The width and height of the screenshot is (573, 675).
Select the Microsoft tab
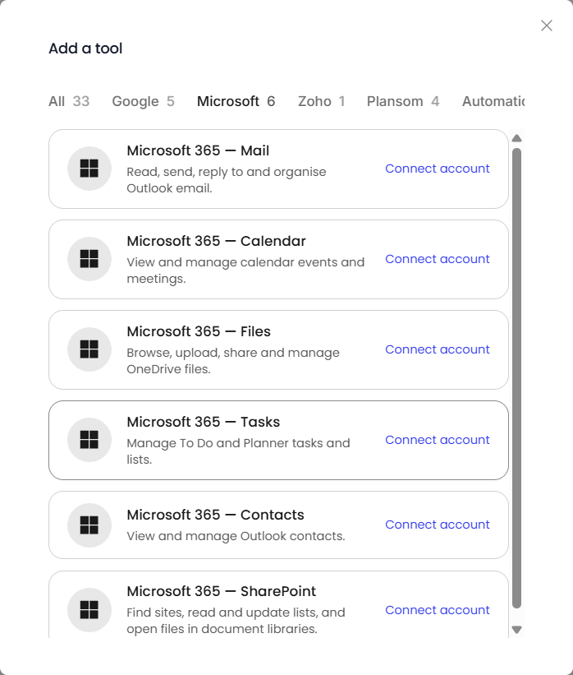click(236, 101)
